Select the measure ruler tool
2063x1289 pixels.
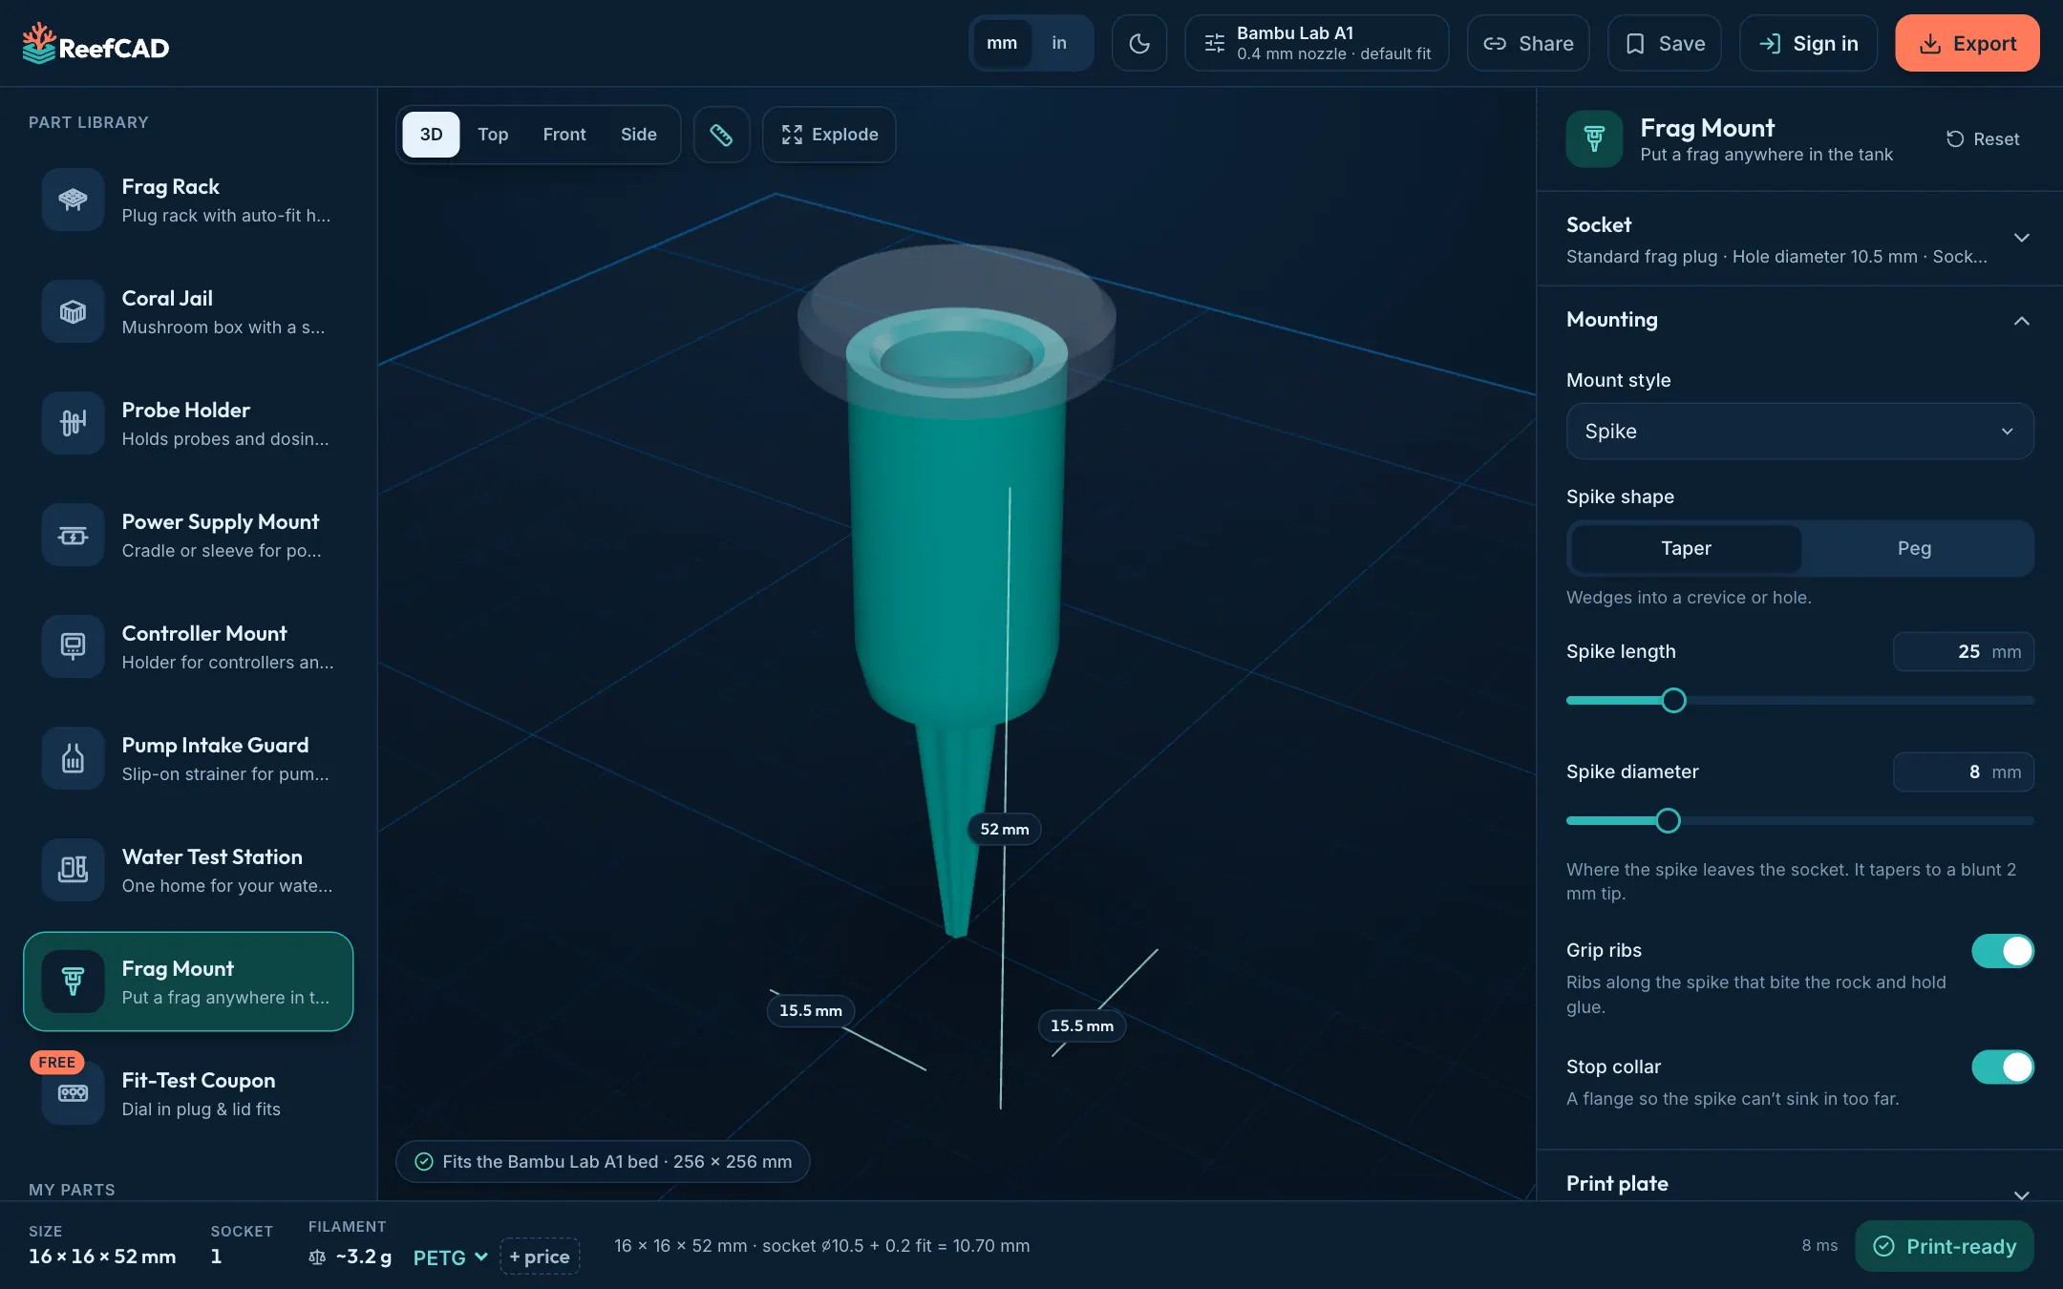pyautogui.click(x=721, y=135)
